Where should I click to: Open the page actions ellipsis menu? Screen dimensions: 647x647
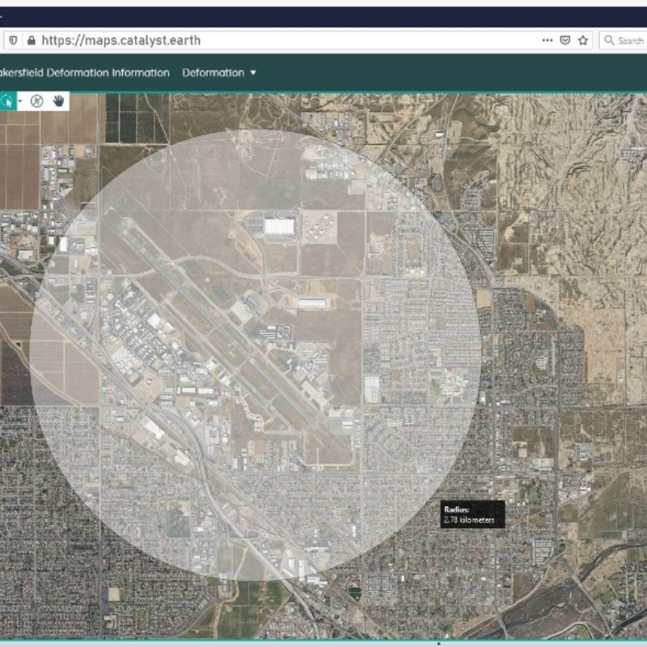(548, 40)
